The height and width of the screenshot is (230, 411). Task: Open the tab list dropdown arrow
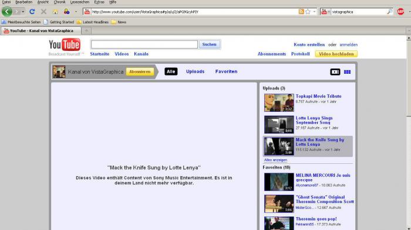(x=409, y=30)
